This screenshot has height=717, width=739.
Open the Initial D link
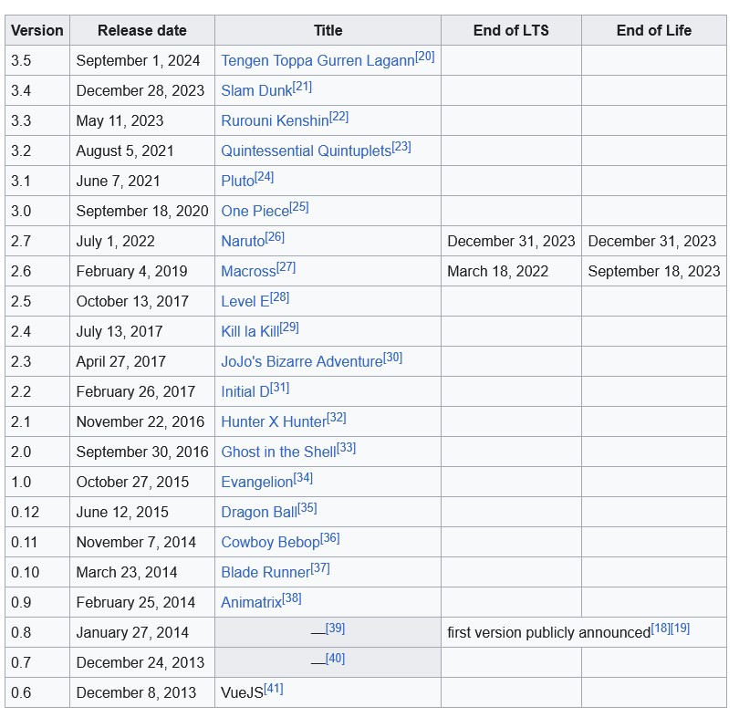245,392
